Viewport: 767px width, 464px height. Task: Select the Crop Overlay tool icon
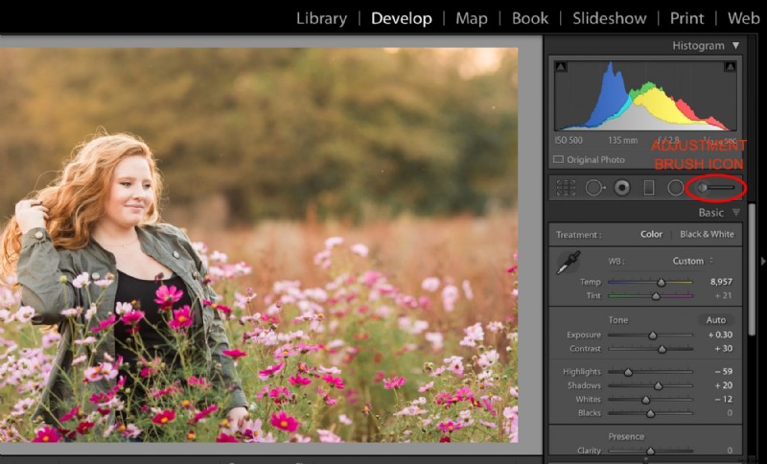coord(566,188)
